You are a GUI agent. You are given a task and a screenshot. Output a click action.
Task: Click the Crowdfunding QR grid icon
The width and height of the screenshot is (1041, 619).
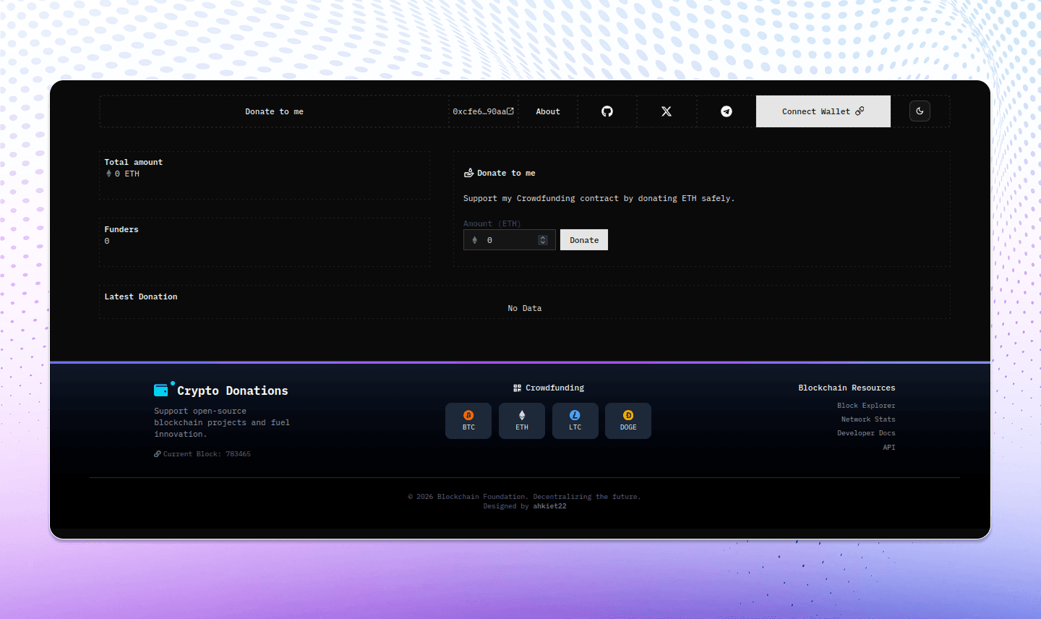(517, 388)
